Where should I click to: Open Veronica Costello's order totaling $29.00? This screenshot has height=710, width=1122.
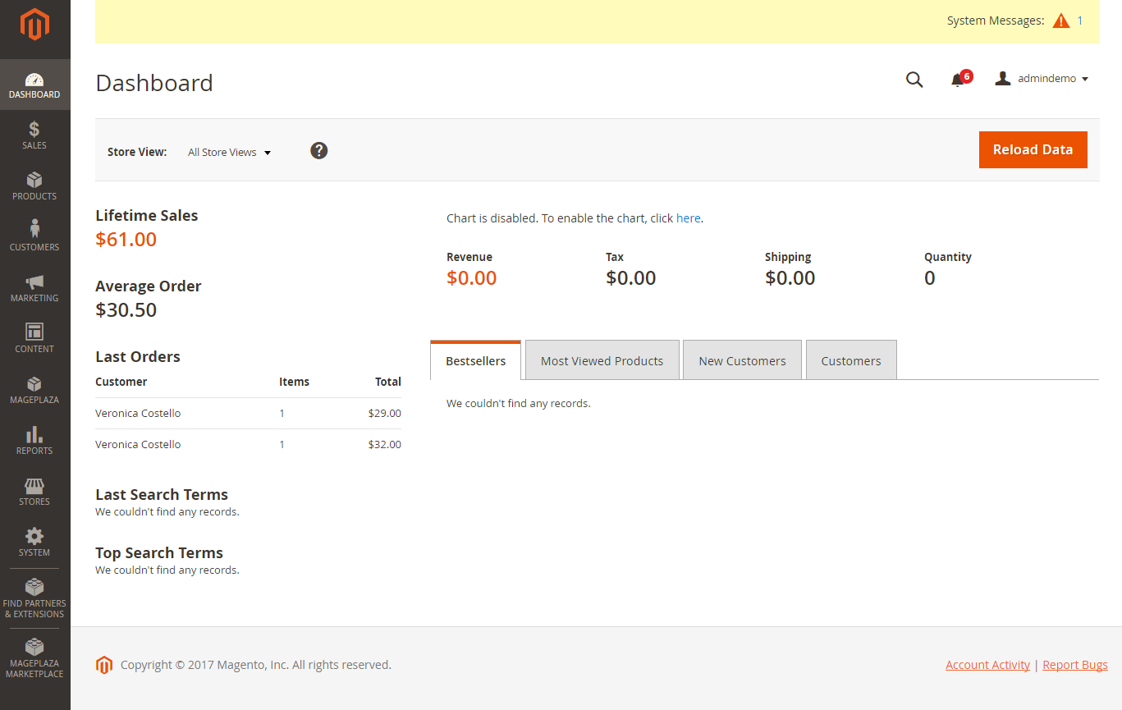click(137, 413)
